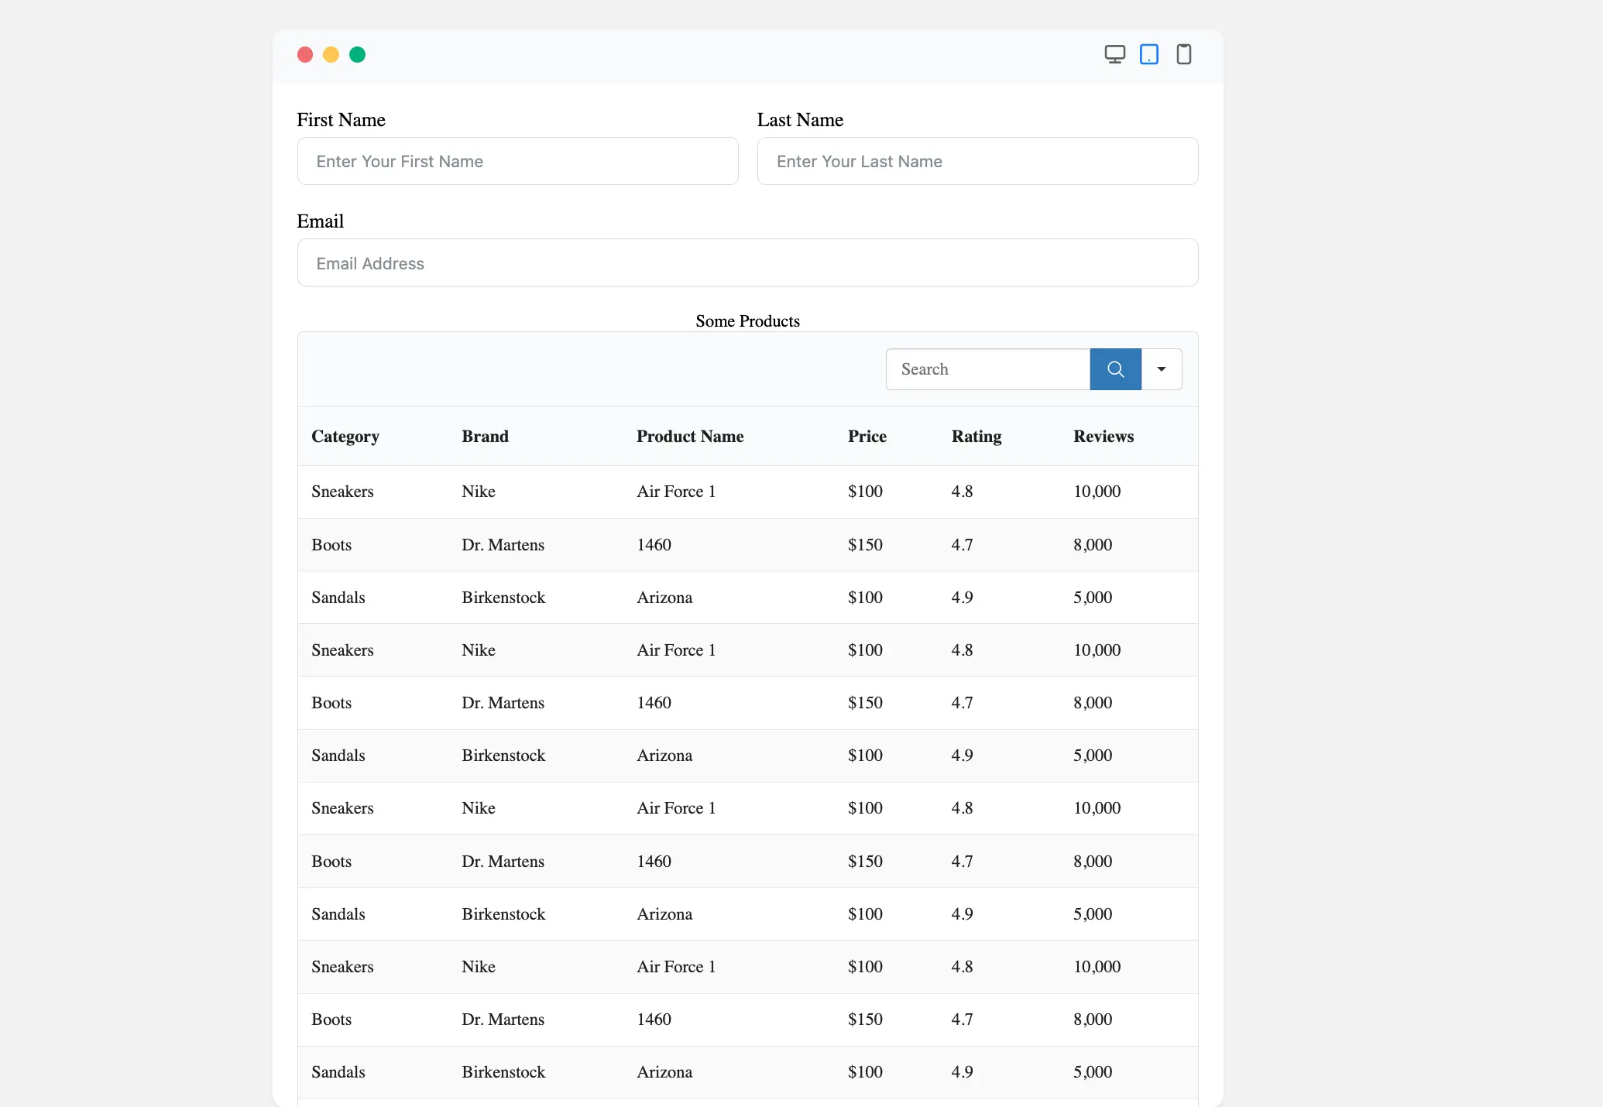The height and width of the screenshot is (1107, 1603).
Task: Click the Email Address input field
Action: coord(747,263)
